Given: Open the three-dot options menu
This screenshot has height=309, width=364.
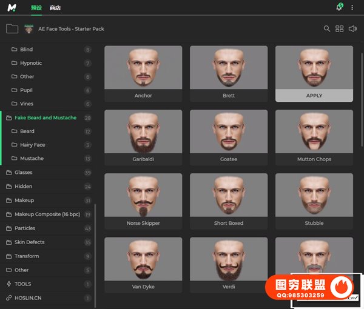Looking at the screenshot, I should tap(352, 8).
